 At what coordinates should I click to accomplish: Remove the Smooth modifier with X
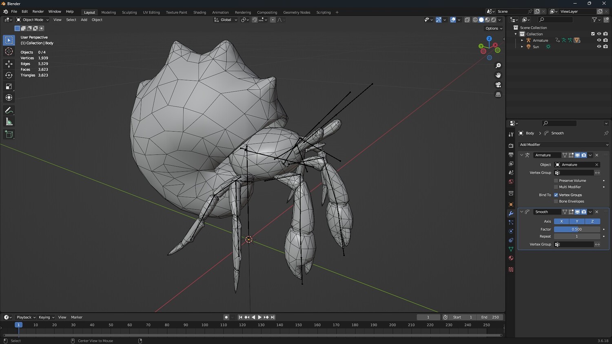tap(596, 212)
